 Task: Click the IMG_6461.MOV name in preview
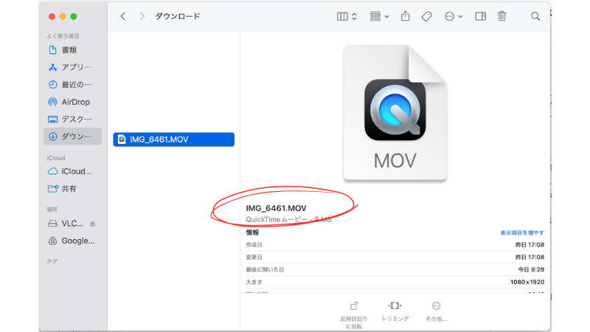tap(276, 208)
